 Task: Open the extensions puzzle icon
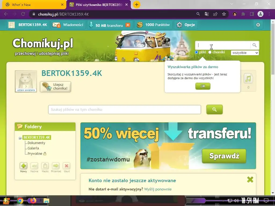(x=243, y=14)
